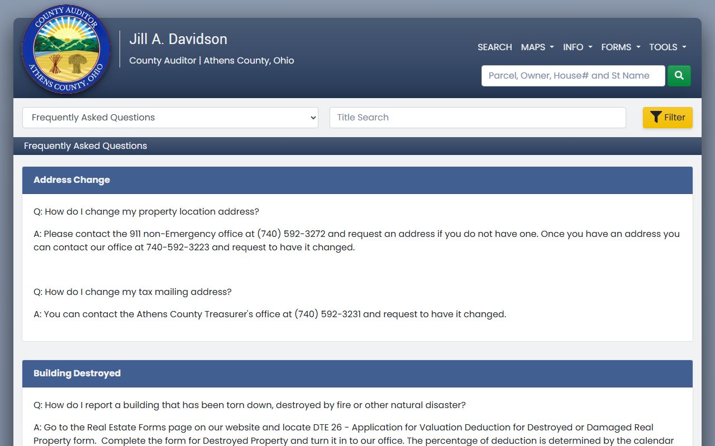Open the Frequently Asked Questions category select box
This screenshot has width=715, height=446.
click(x=170, y=118)
